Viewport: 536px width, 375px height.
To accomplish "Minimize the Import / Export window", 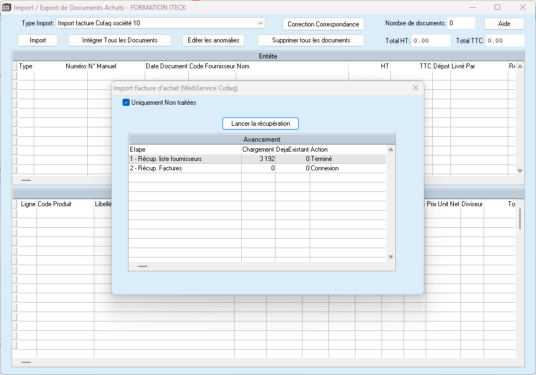I will pyautogui.click(x=473, y=7).
